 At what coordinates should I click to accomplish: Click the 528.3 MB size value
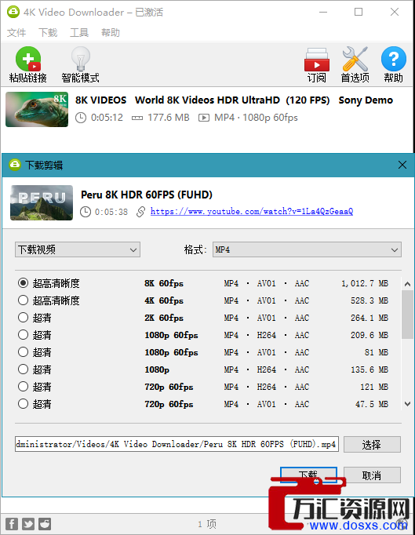[x=369, y=300]
